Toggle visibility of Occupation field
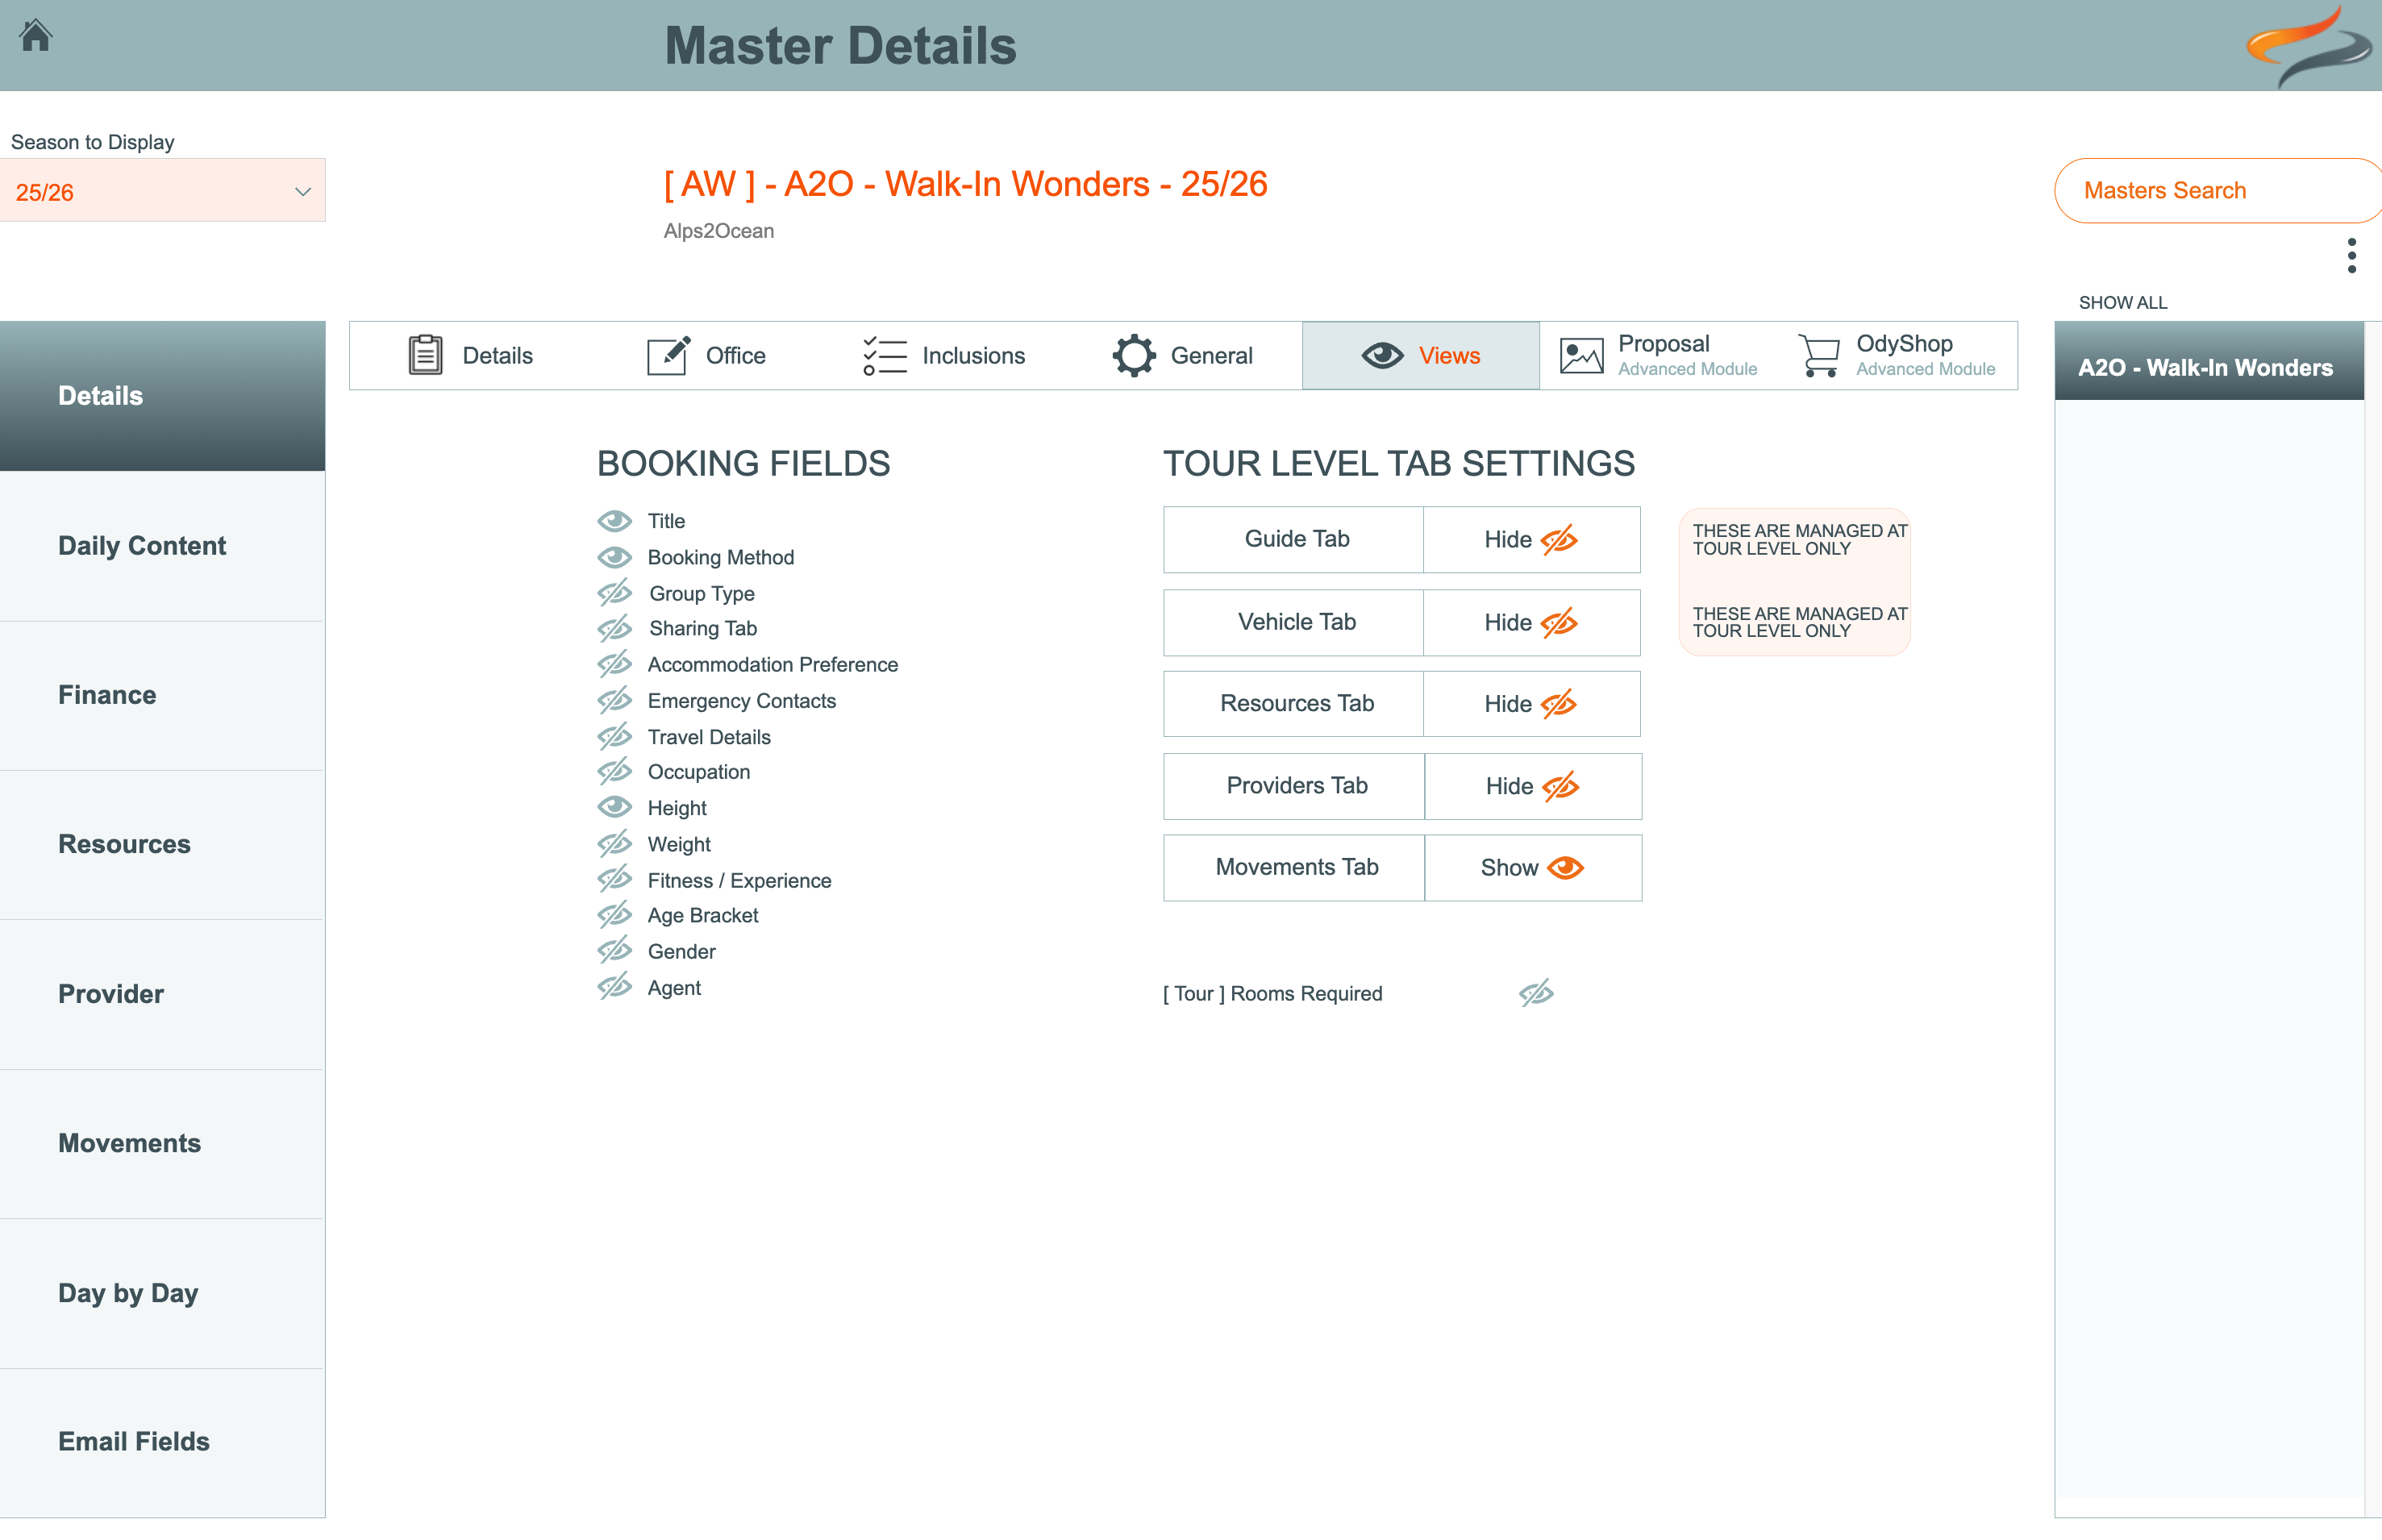2382x1540 pixels. click(615, 772)
